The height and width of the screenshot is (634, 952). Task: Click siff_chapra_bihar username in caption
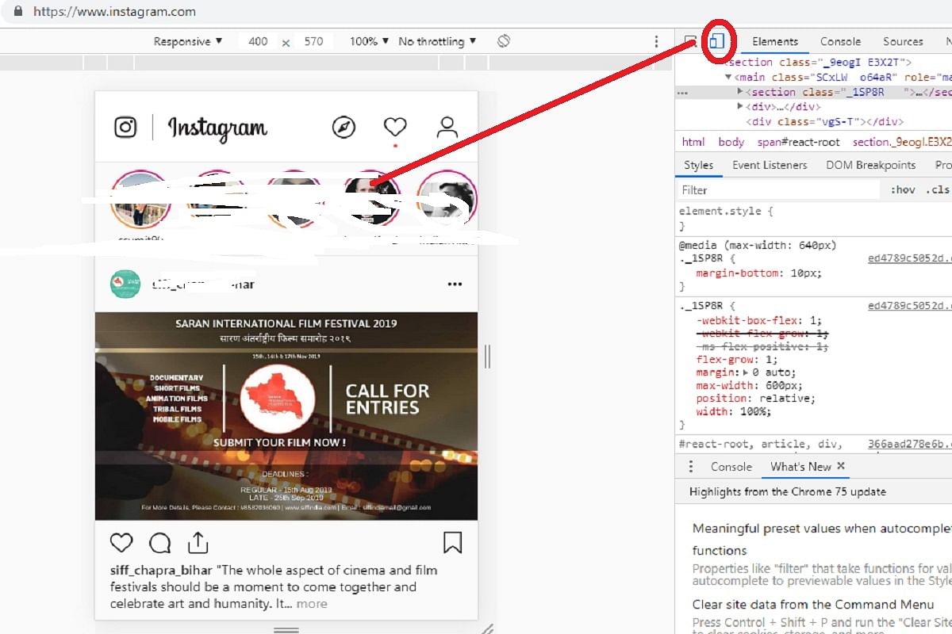click(161, 571)
